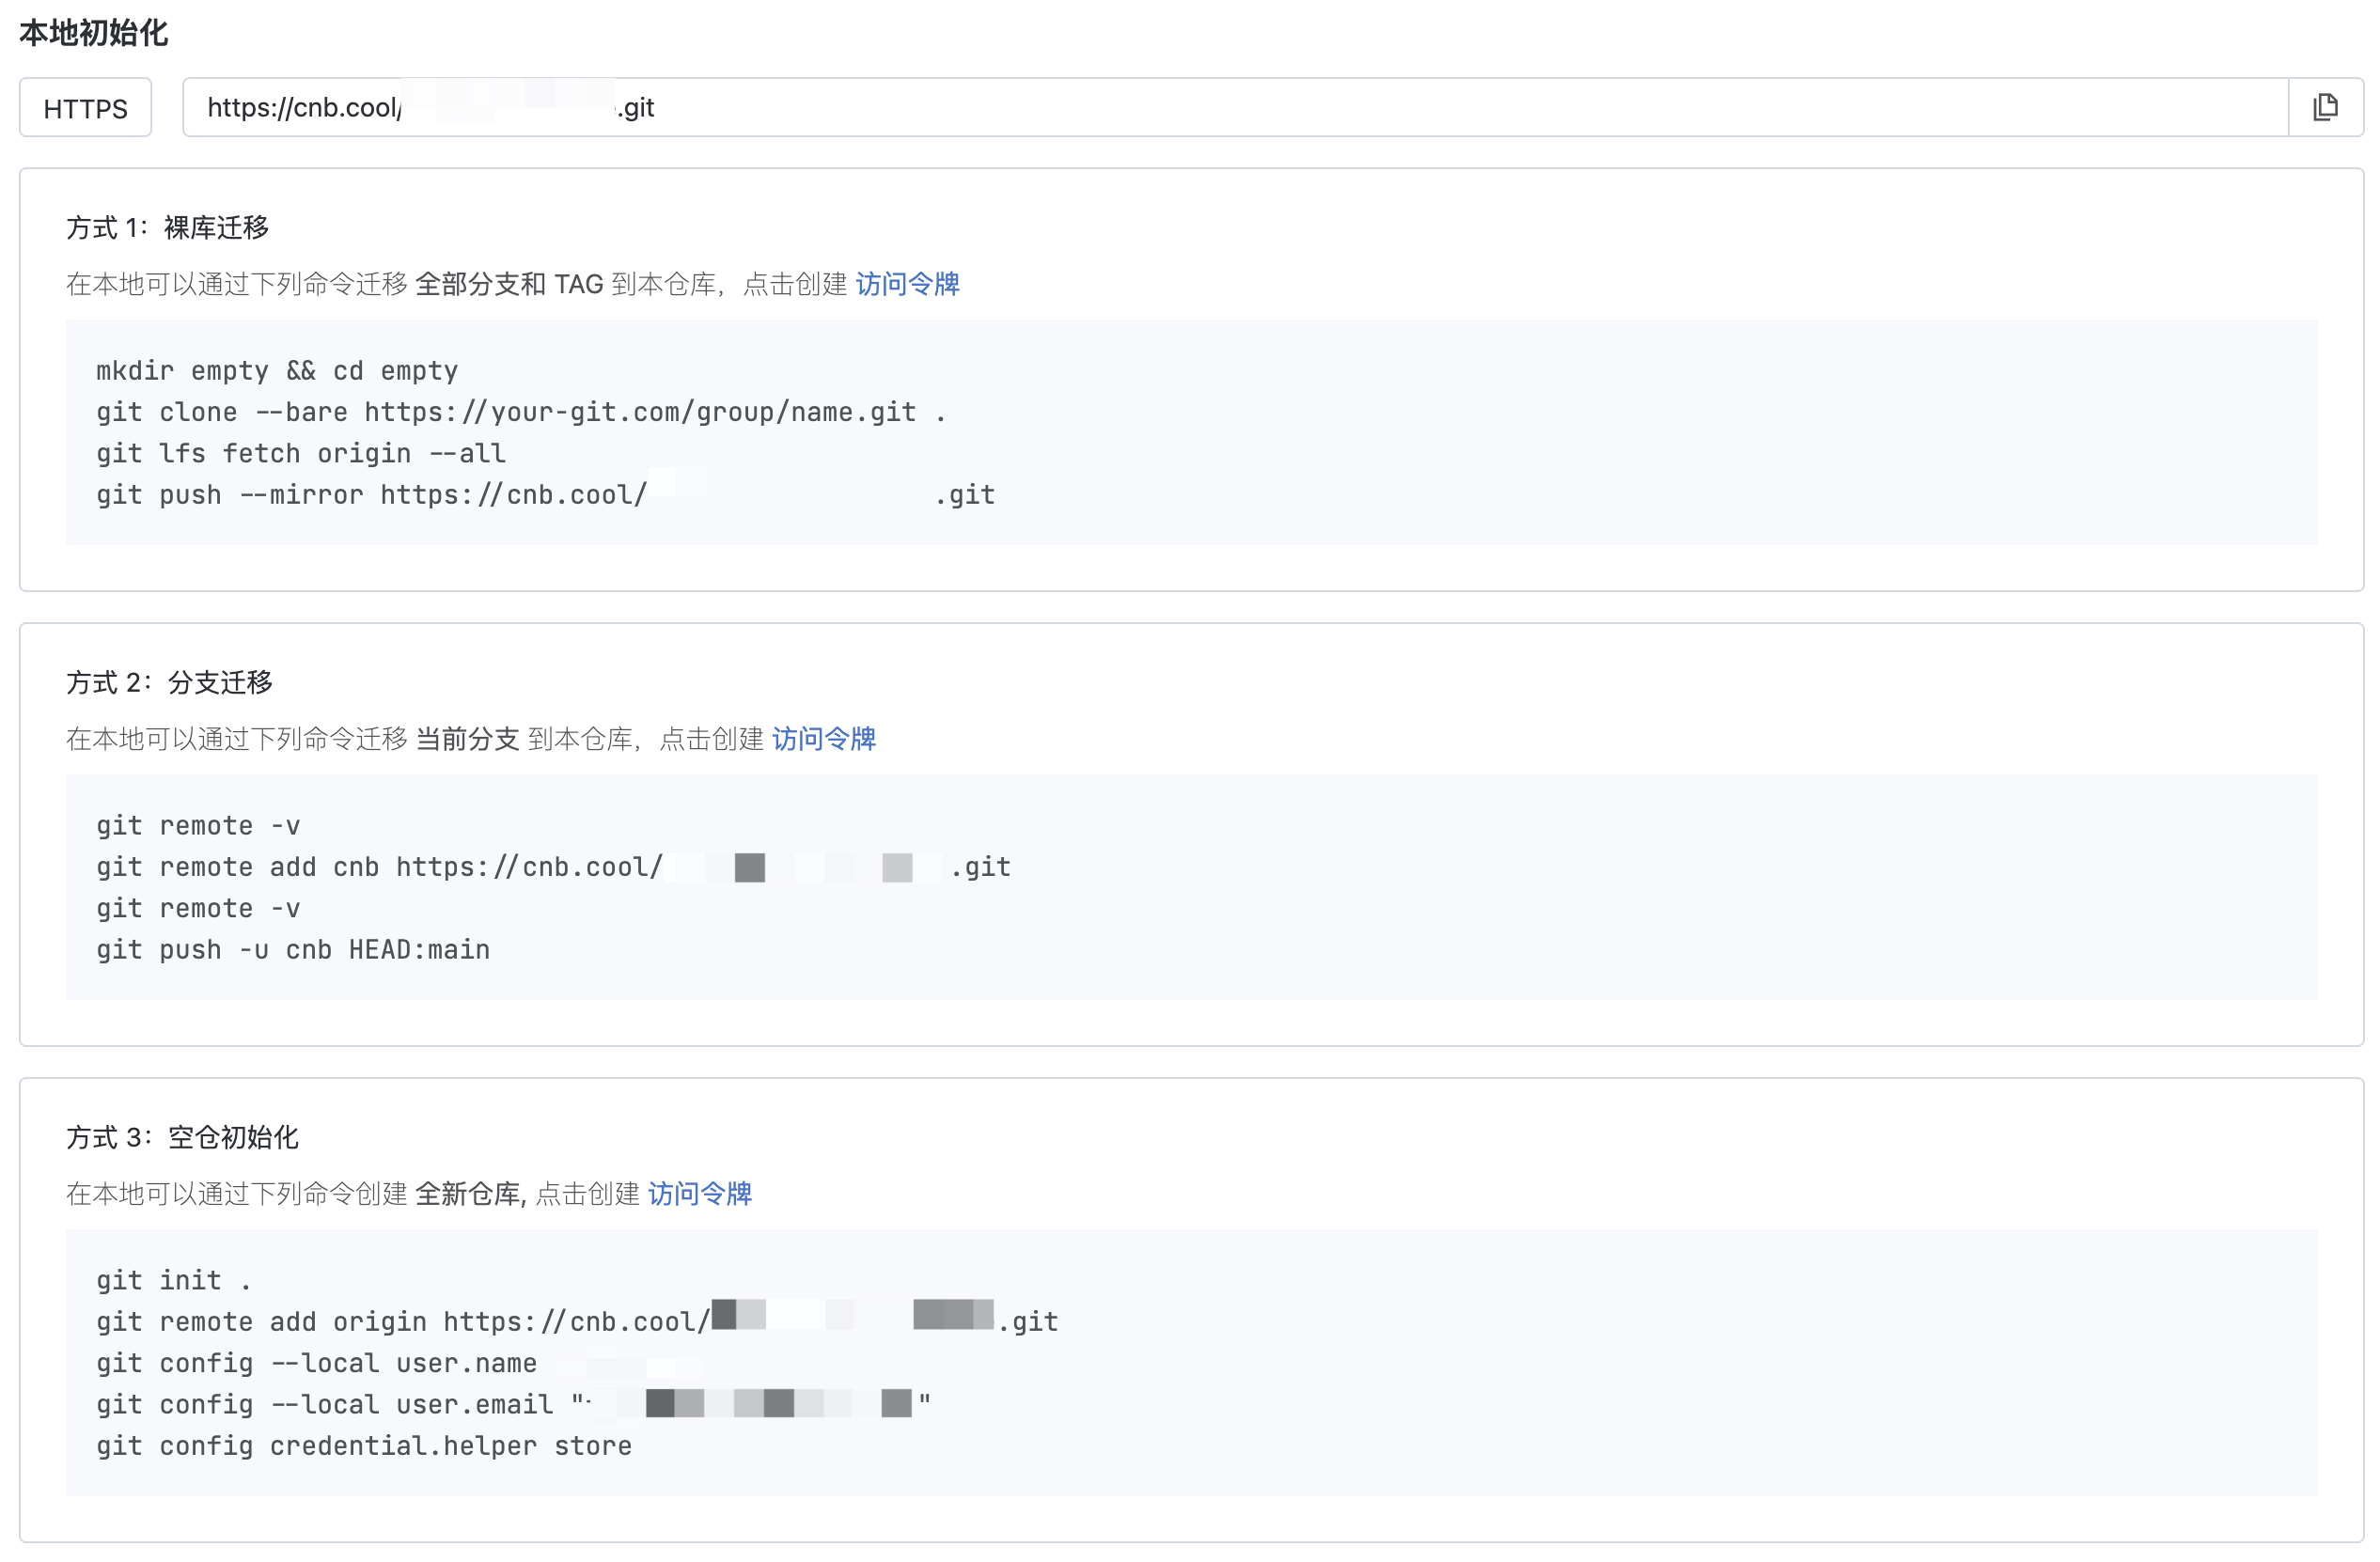Click the copy repository URL icon
Viewport: 2380px width, 1562px height.
click(x=2325, y=107)
